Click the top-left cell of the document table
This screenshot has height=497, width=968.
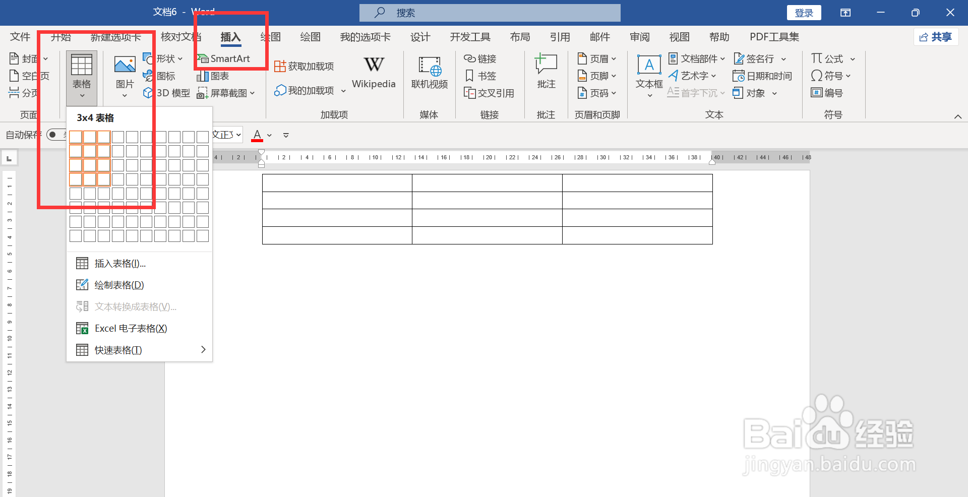(x=337, y=183)
